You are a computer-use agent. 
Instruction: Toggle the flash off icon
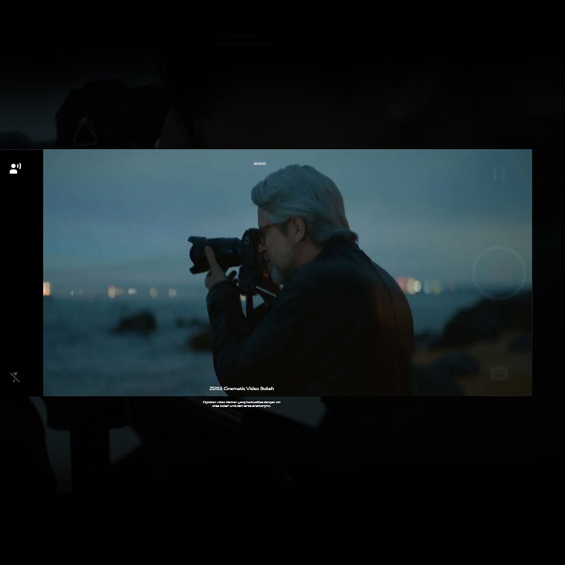pos(15,377)
